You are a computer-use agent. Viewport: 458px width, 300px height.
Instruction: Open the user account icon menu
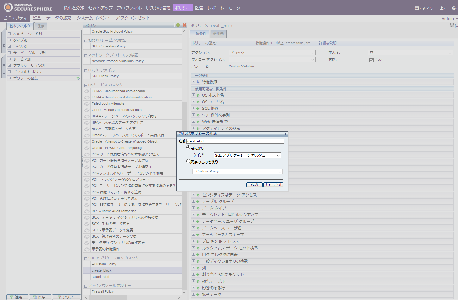443,8
